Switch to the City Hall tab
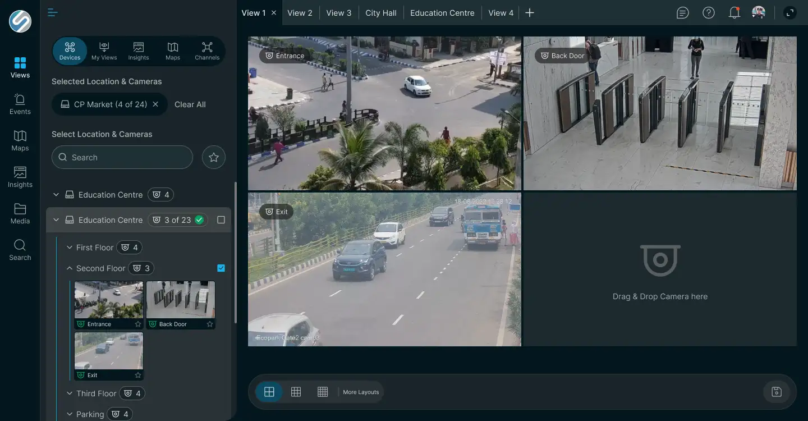 coord(380,13)
